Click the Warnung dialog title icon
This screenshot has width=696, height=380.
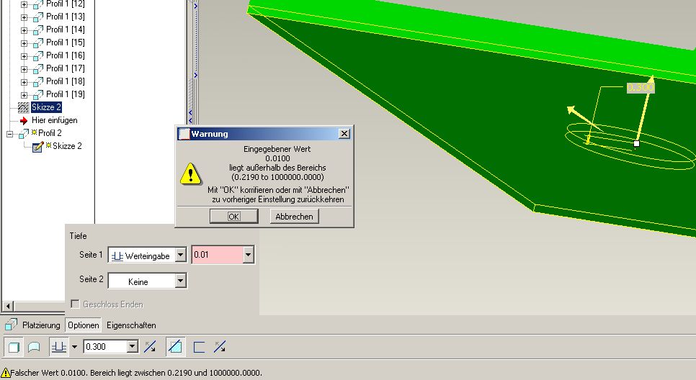pos(184,134)
